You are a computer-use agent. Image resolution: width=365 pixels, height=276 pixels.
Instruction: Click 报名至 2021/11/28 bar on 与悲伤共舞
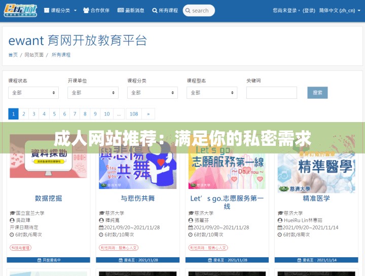click(137, 260)
